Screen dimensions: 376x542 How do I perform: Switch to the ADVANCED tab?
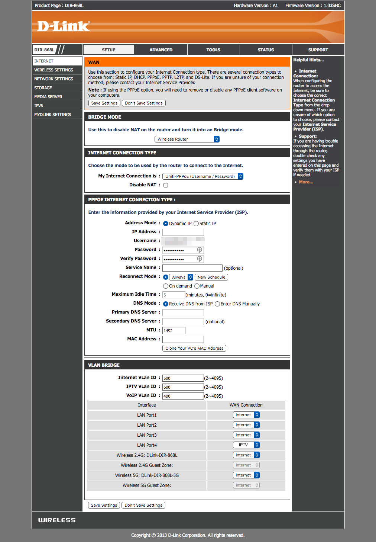click(x=161, y=50)
